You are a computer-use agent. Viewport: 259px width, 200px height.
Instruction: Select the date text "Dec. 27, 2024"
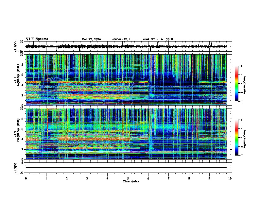point(91,39)
